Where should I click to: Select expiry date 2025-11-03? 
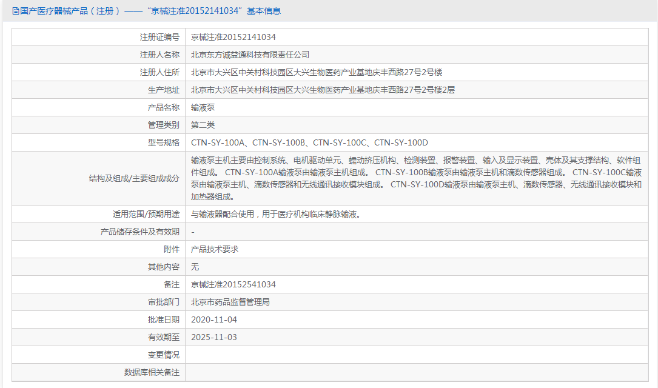(215, 336)
